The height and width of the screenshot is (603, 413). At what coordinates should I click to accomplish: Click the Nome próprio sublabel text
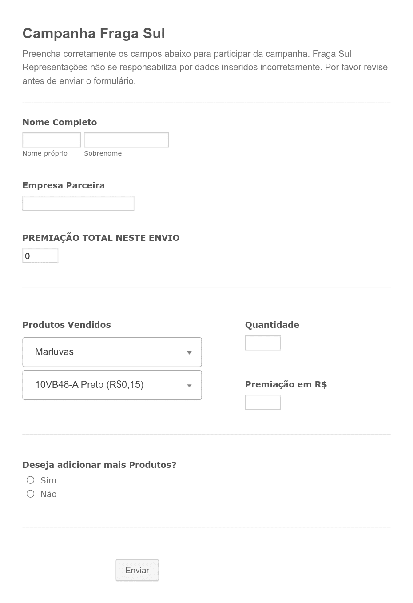tap(45, 153)
